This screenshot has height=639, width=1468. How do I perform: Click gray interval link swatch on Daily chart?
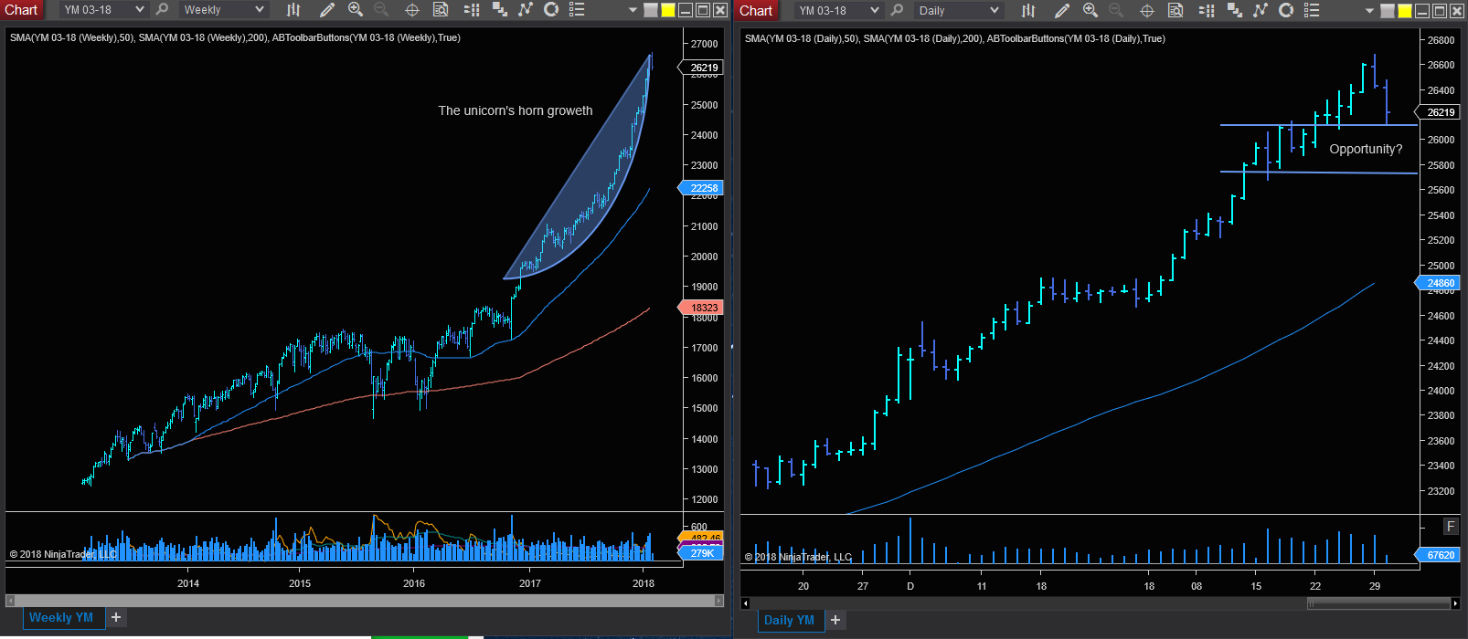[x=1388, y=11]
